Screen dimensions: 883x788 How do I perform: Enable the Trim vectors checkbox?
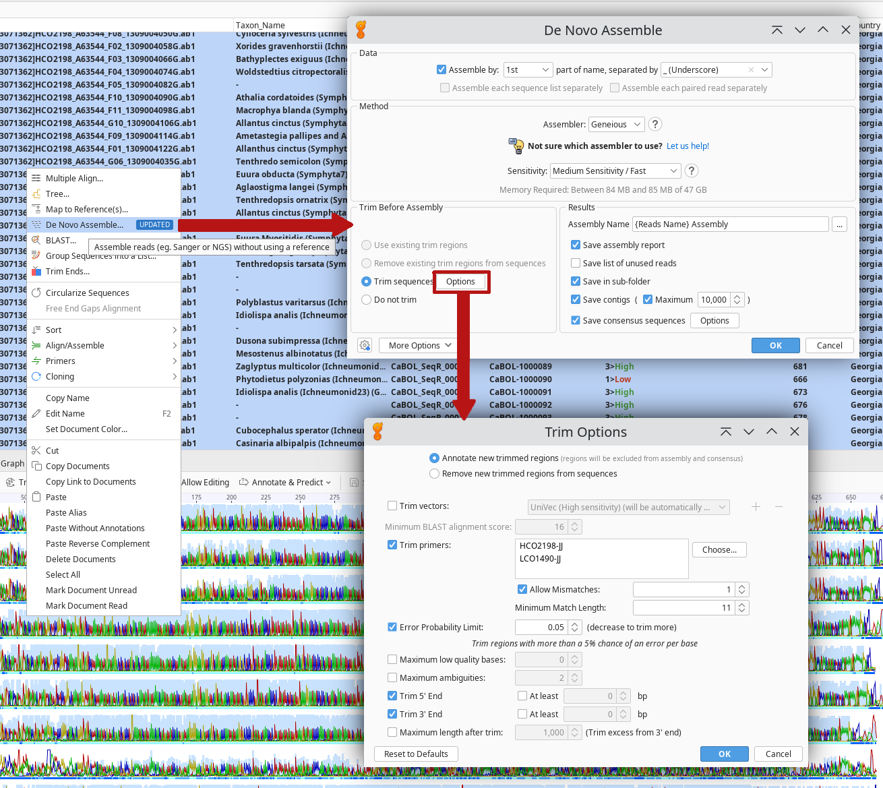392,506
